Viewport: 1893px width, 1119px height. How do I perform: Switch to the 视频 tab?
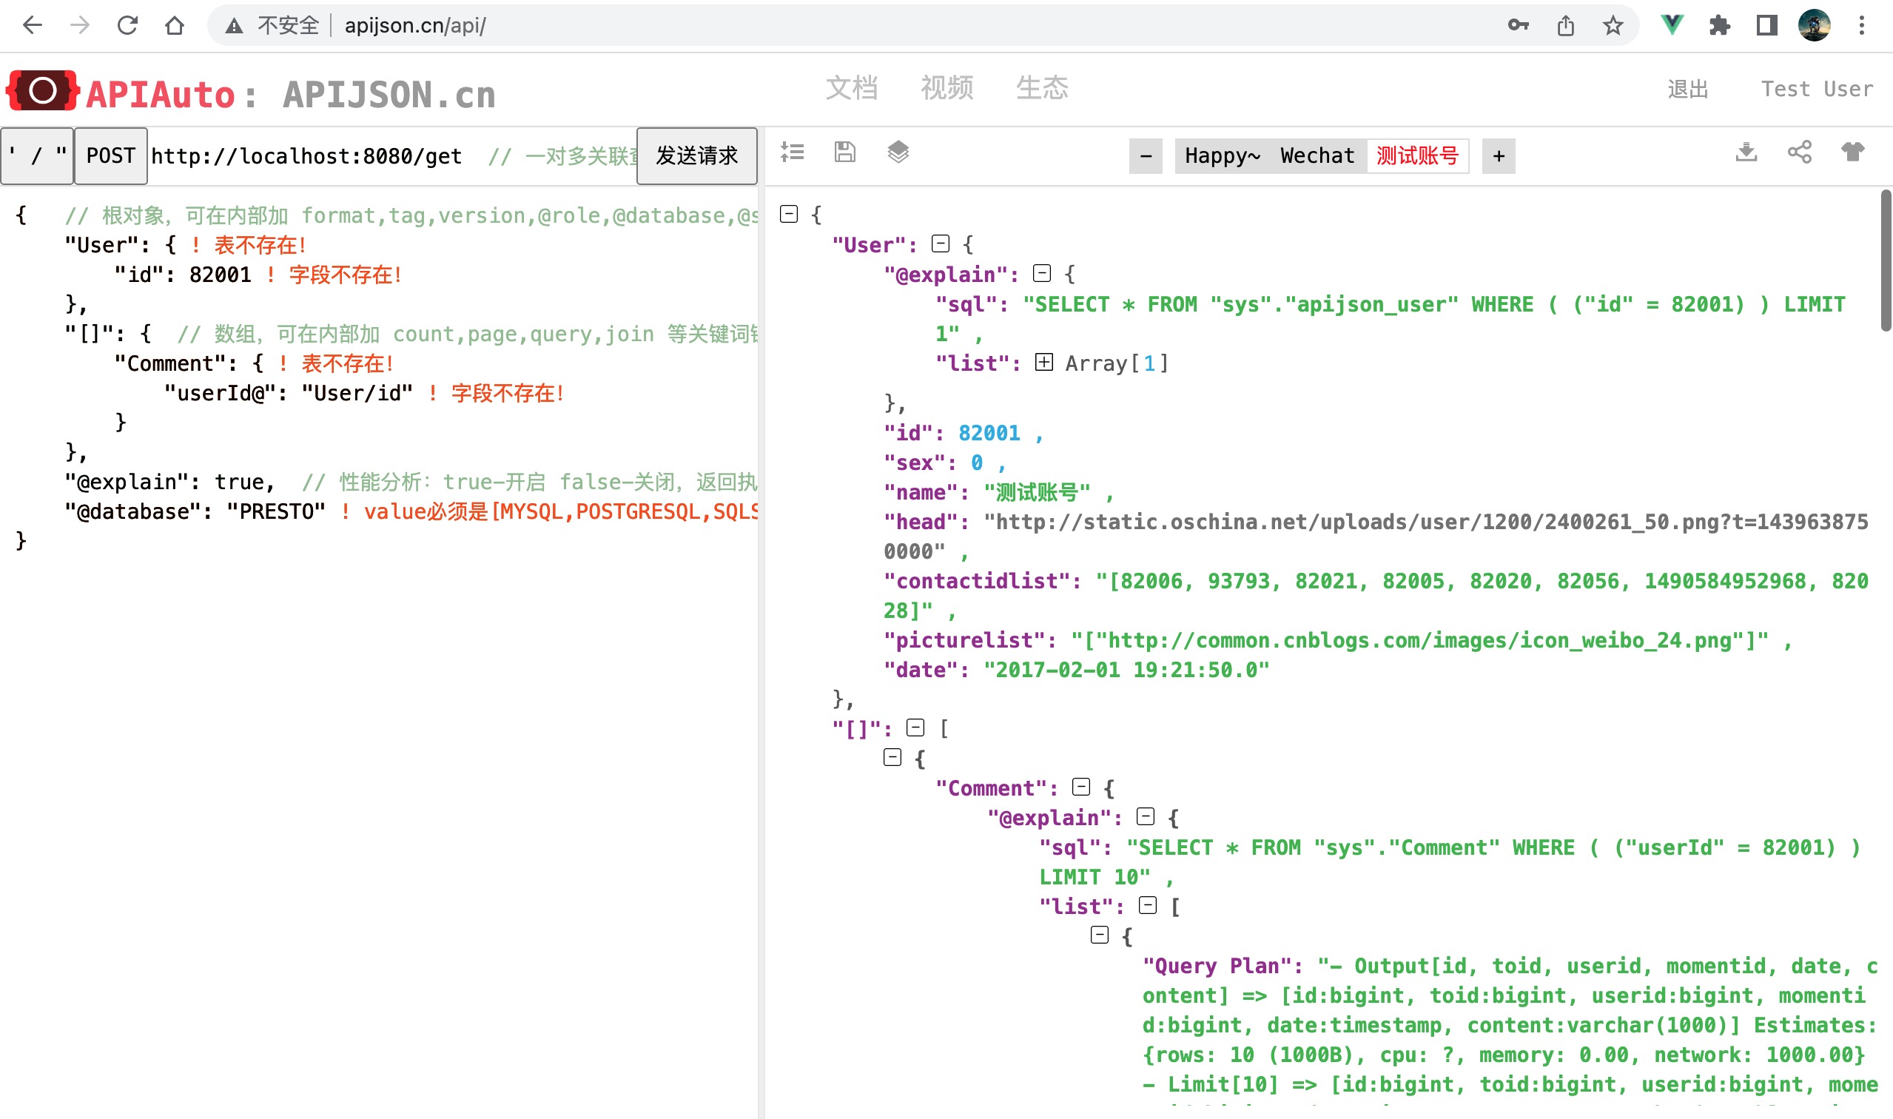pyautogui.click(x=947, y=88)
